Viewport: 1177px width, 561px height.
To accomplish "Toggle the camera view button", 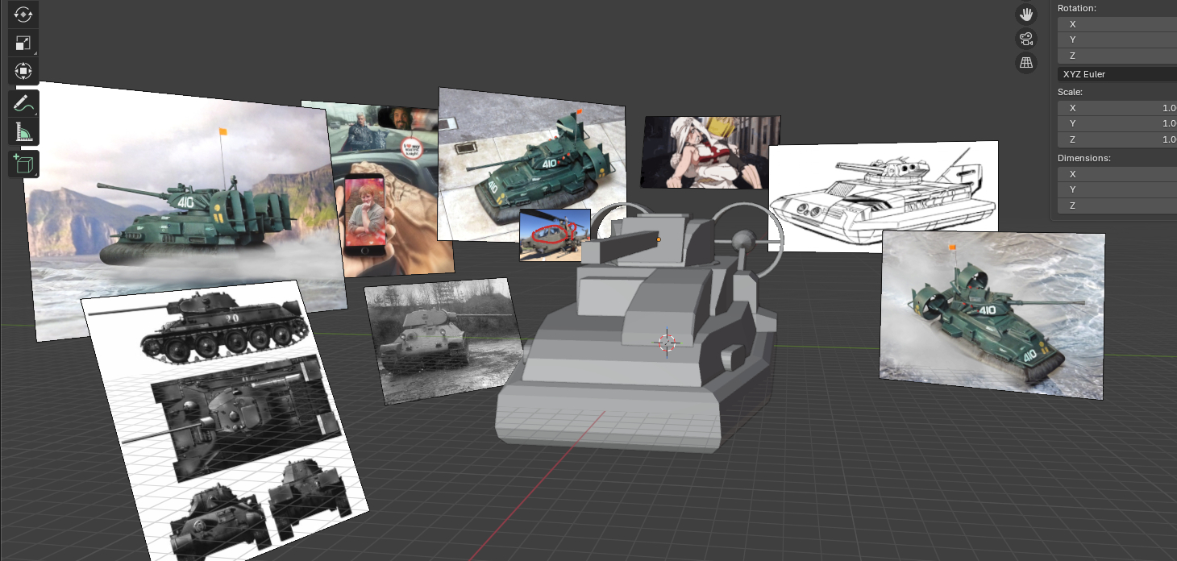I will (1026, 39).
